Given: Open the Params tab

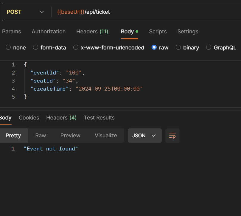Looking at the screenshot, I should click(12, 32).
